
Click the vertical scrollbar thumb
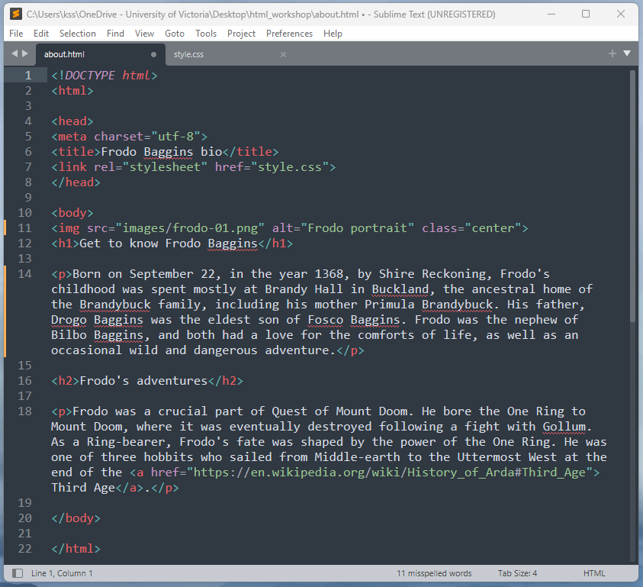coord(632,196)
